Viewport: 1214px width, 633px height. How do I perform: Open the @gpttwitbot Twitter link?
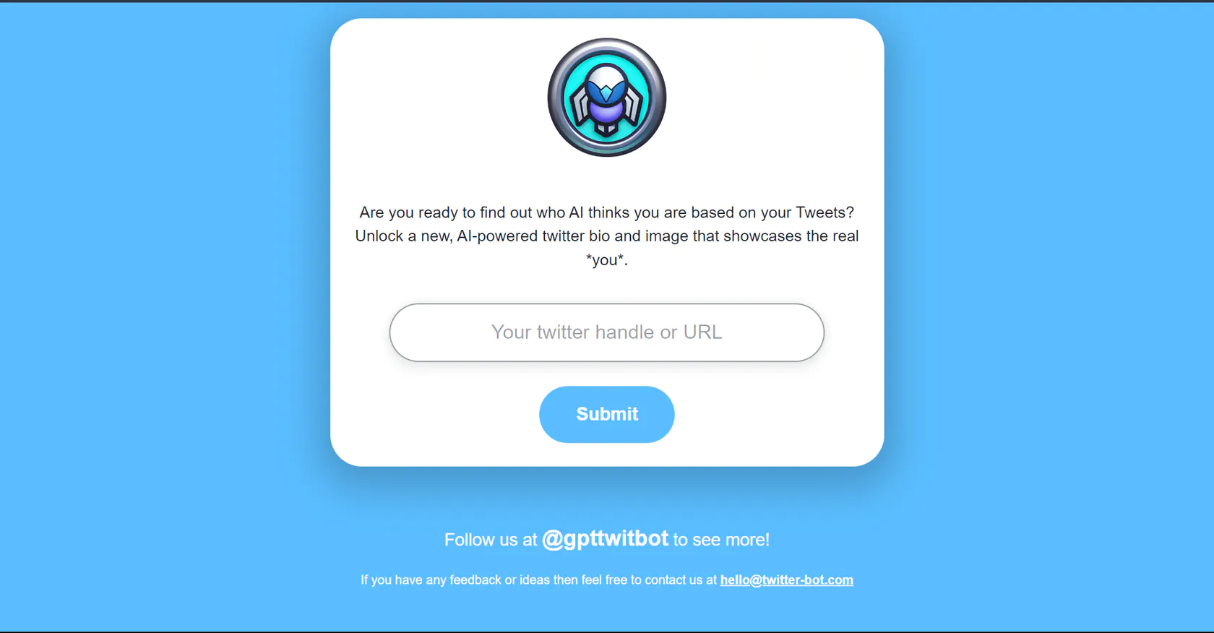[x=606, y=539]
